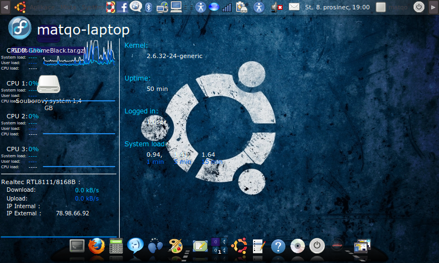Open the CD/DVD disc dock icon
Image resolution: width=439 pixels, height=263 pixels.
coord(297,245)
